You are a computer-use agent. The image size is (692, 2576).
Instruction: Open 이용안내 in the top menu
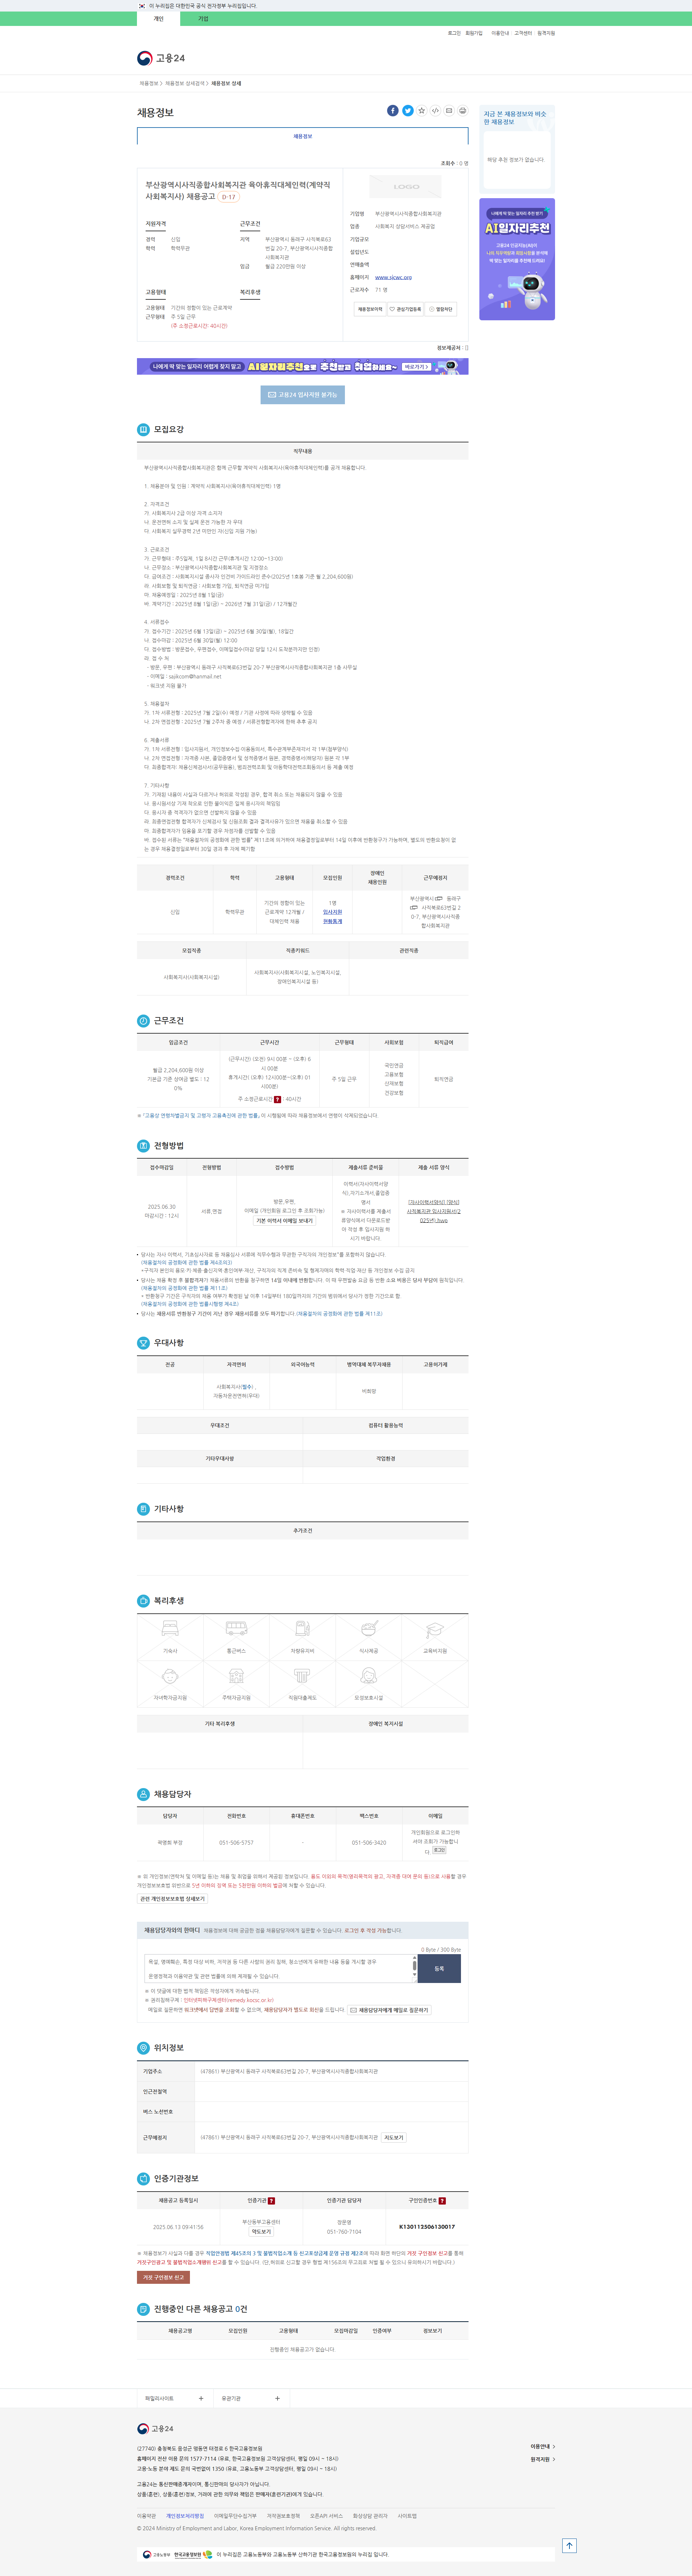pos(500,33)
